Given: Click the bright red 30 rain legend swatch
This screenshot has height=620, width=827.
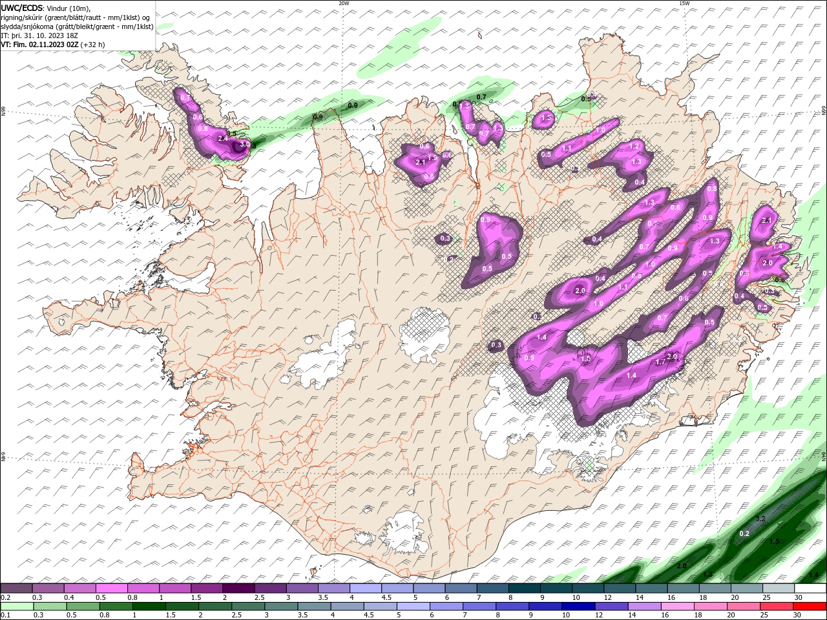Looking at the screenshot, I should point(810,606).
